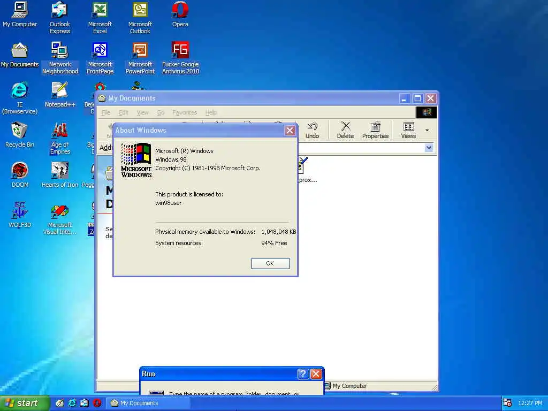Image resolution: width=548 pixels, height=411 pixels.
Task: Click OK in About Windows dialog
Action: [x=270, y=263]
